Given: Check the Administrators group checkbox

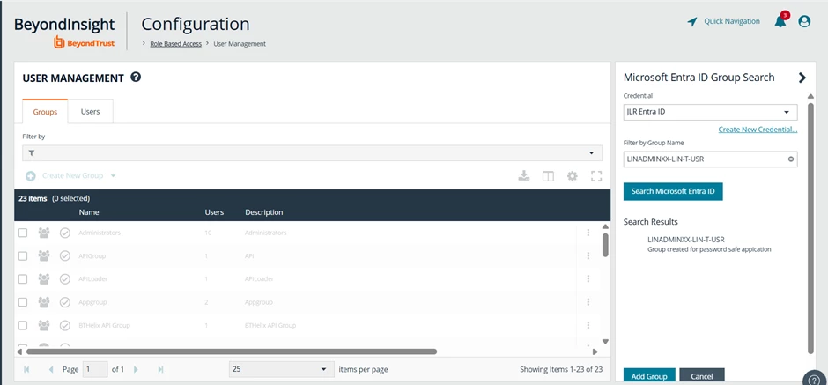Looking at the screenshot, I should (x=23, y=233).
